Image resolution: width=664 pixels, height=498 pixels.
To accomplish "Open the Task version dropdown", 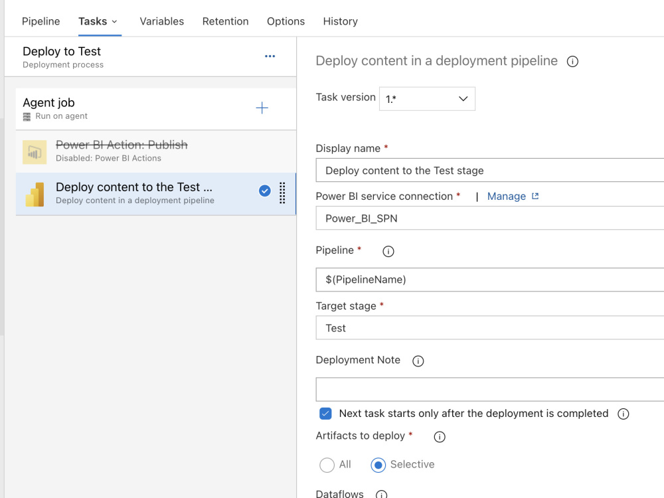I will pos(427,98).
